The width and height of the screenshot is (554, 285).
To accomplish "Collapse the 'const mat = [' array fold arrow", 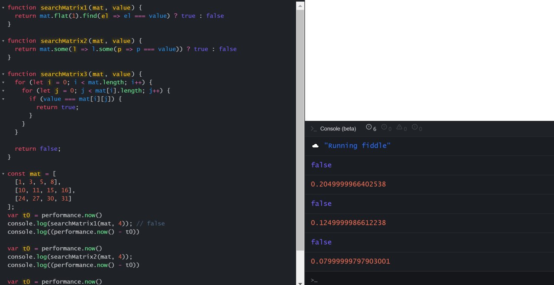I will [3, 174].
